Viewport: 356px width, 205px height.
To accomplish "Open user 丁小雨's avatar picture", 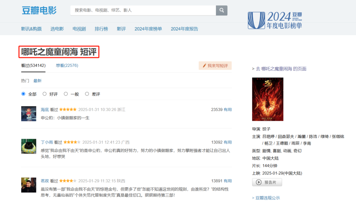I will pyautogui.click(x=29, y=146).
